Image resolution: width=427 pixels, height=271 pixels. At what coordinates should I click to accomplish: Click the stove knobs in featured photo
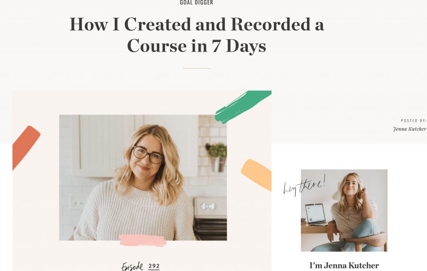[x=208, y=206]
